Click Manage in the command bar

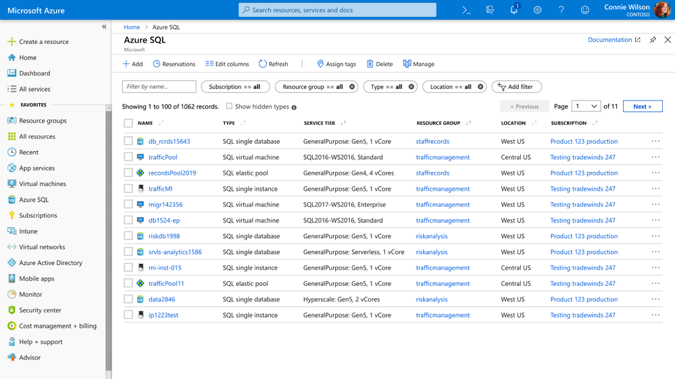click(x=419, y=64)
